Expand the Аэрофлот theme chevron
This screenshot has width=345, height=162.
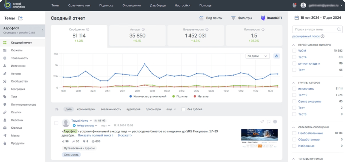click(x=43, y=30)
